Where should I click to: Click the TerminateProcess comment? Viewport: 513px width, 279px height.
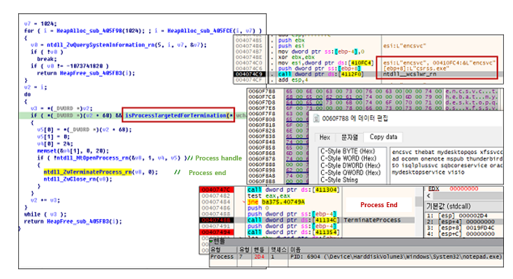(372, 220)
